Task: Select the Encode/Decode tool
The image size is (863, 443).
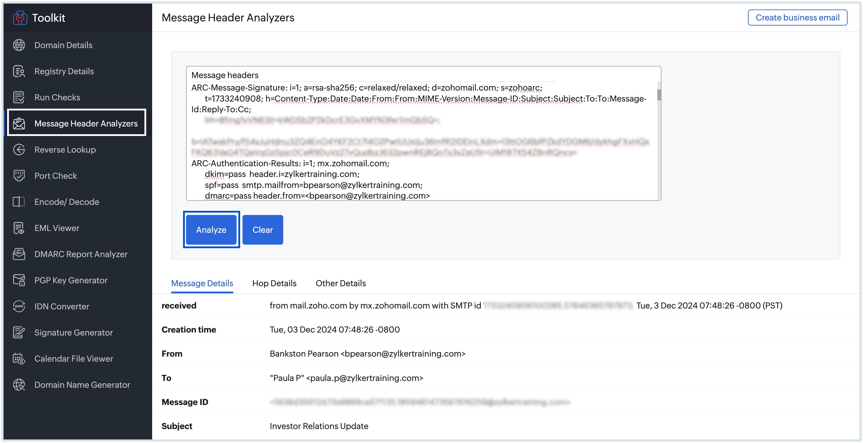Action: tap(66, 202)
